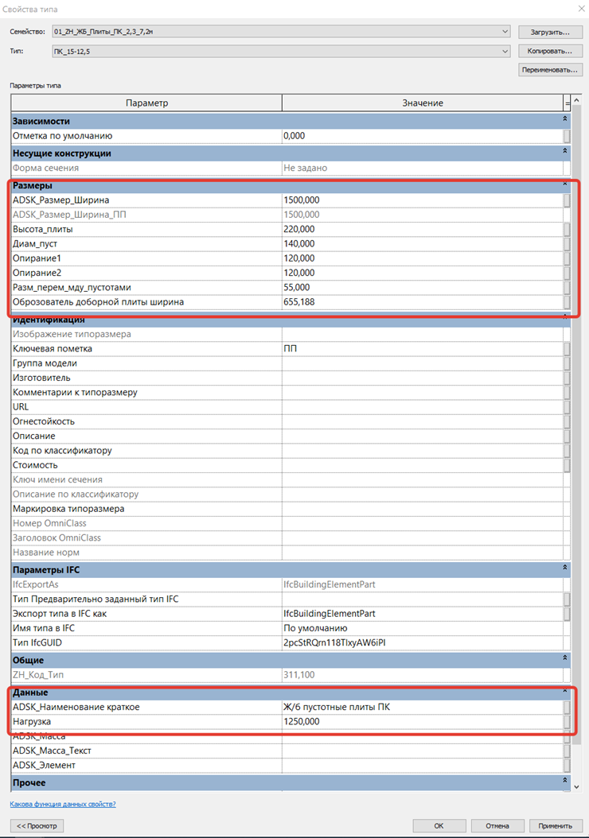Edit Отметка по умолчанию value 0,000
589x838 pixels.
[x=423, y=136]
